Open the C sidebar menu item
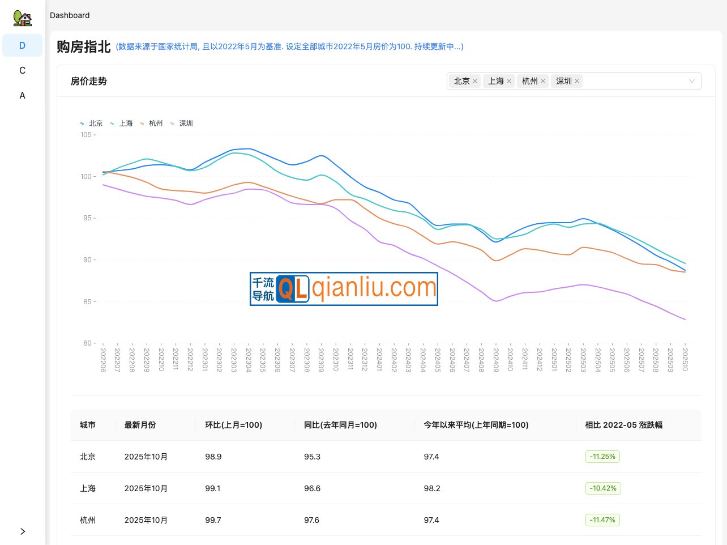727x545 pixels. point(23,70)
